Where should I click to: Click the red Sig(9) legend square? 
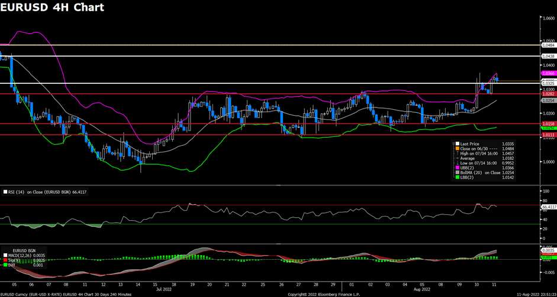tap(6, 260)
